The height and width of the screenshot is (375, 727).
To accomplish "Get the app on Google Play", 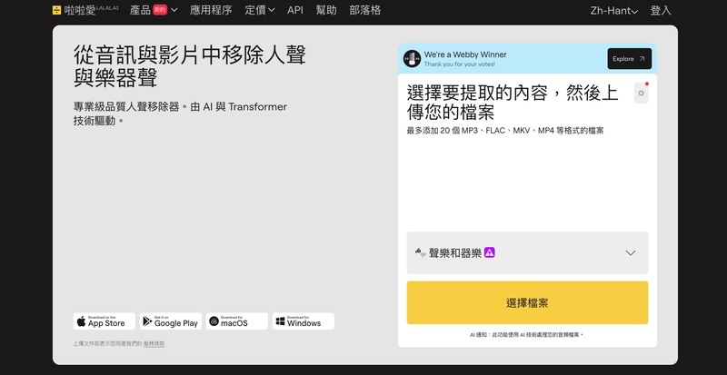I will (x=171, y=321).
